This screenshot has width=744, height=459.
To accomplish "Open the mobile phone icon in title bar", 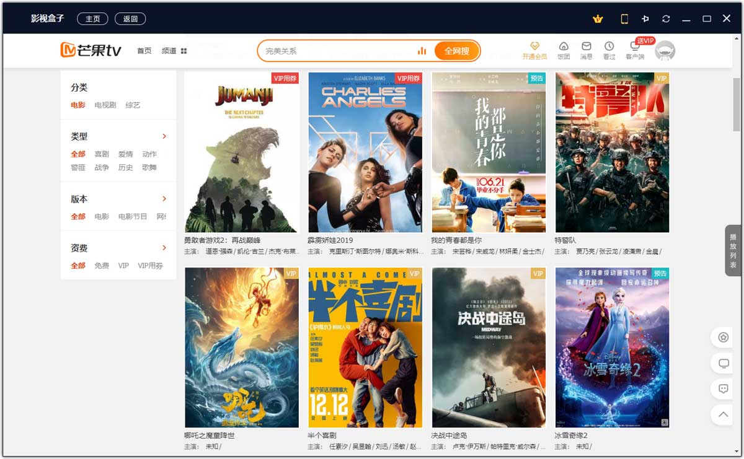I will click(x=624, y=19).
